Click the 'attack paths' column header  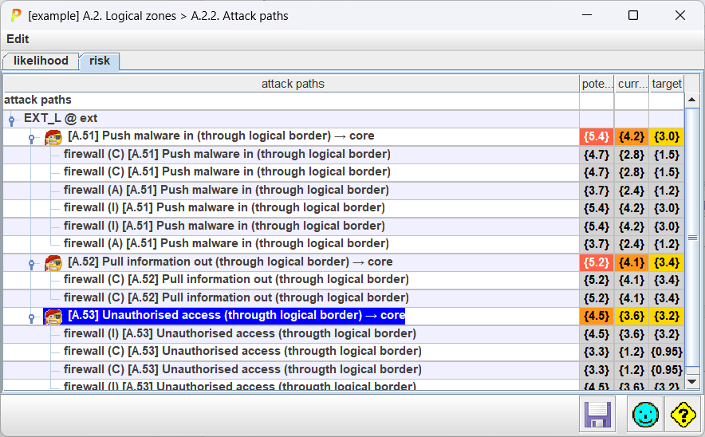click(x=292, y=84)
